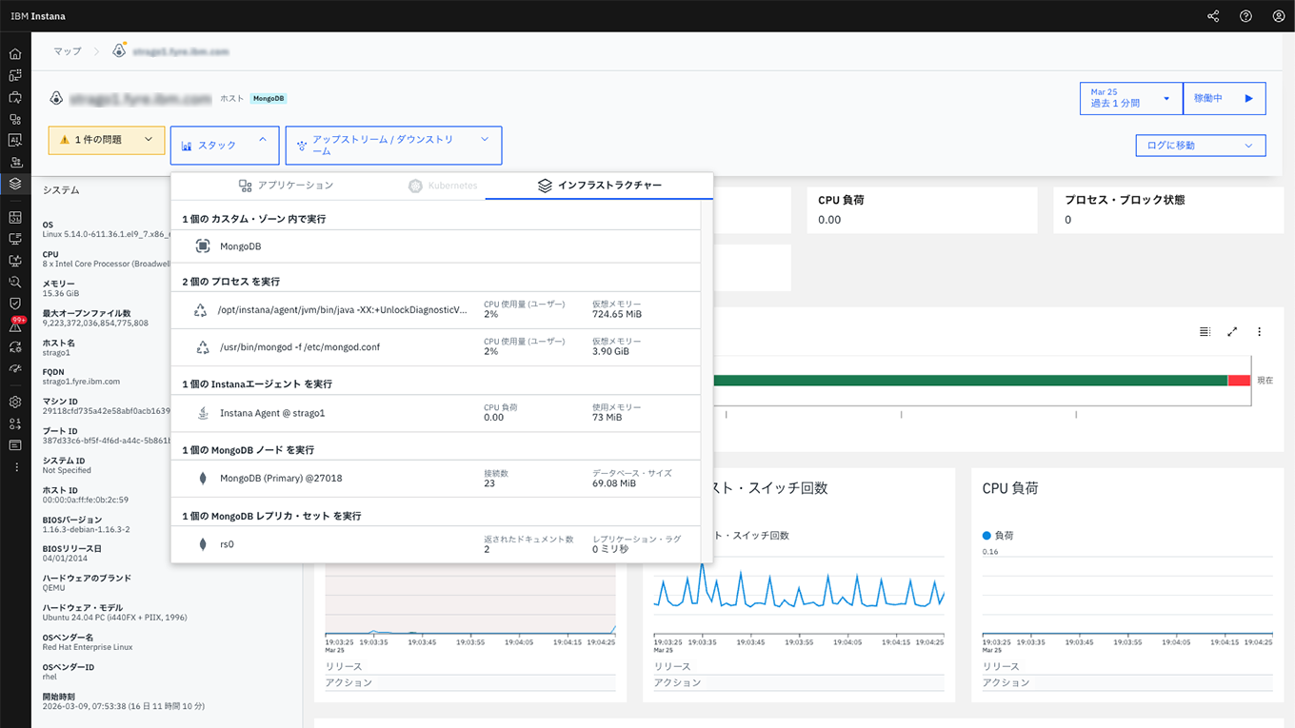Viewport: 1295px width, 728px height.
Task: Expand the 1 件の問題 dropdown
Action: [107, 140]
